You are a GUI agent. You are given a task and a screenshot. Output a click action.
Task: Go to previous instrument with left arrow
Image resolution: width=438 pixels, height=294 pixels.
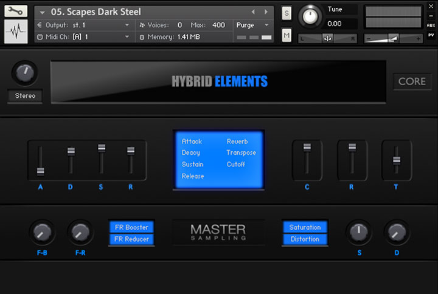(x=254, y=12)
